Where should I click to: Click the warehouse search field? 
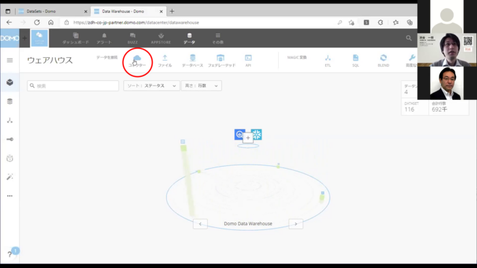pos(73,86)
